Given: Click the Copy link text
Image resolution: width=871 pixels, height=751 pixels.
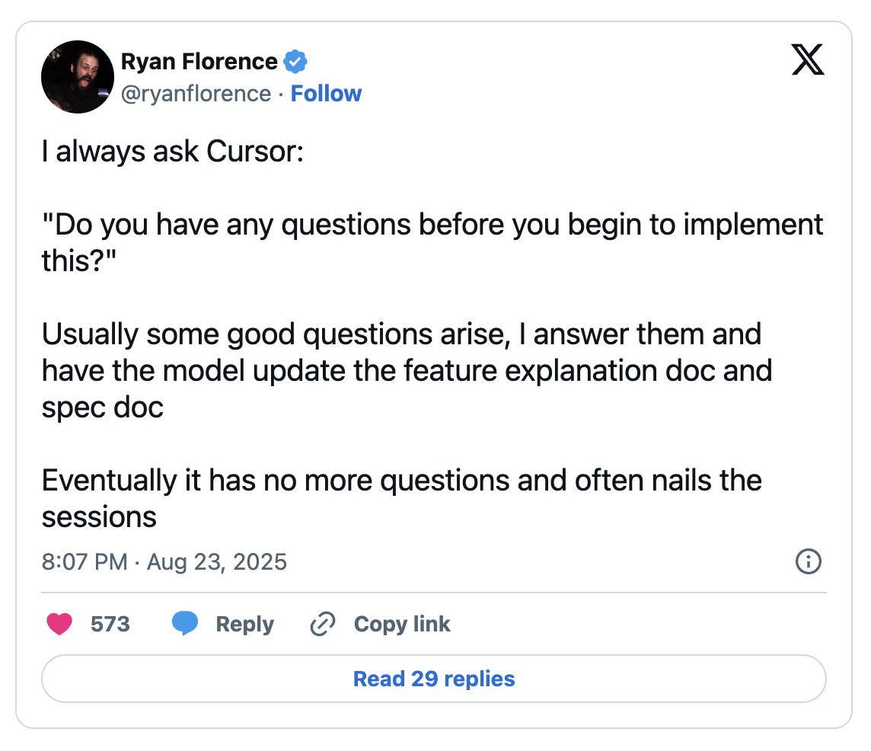Looking at the screenshot, I should (x=402, y=625).
